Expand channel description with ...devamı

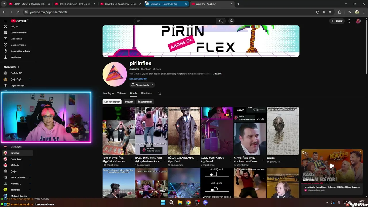pyautogui.click(x=217, y=74)
